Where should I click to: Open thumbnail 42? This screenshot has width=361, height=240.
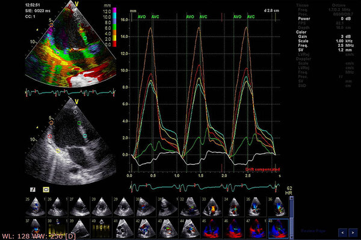point(146,228)
